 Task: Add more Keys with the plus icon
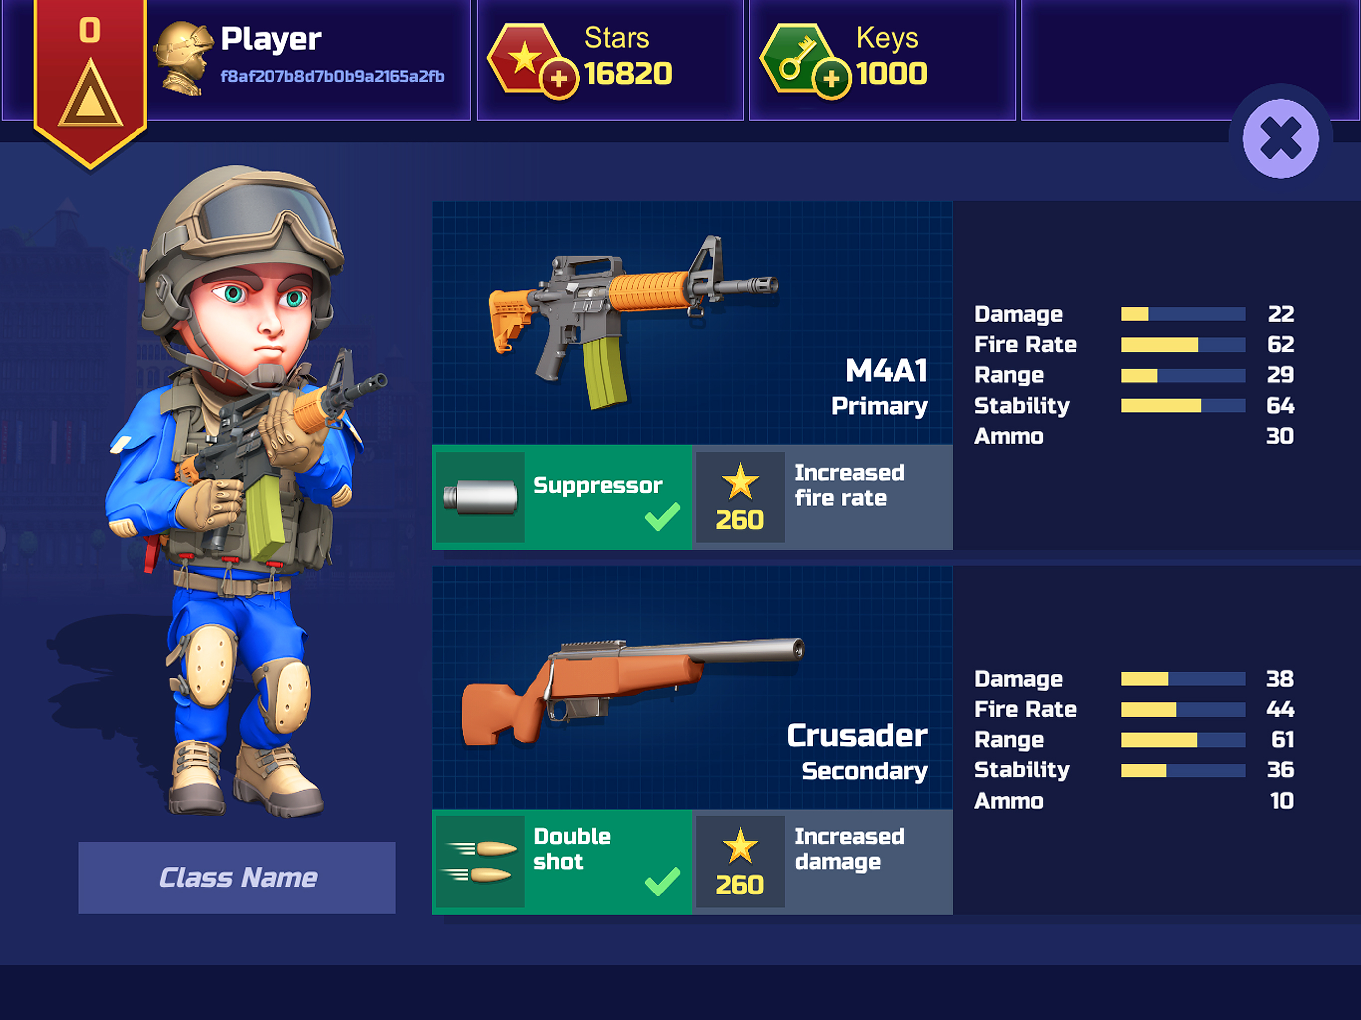(831, 79)
